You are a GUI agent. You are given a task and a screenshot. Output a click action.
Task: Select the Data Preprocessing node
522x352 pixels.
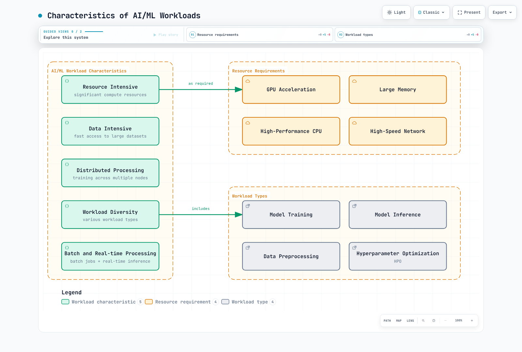[x=291, y=256]
